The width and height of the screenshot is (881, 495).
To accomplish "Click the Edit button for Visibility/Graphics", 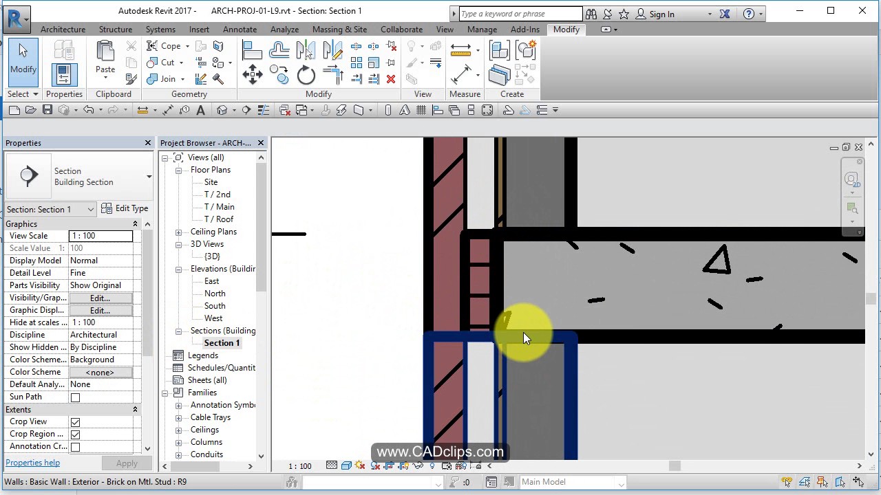I will point(99,298).
